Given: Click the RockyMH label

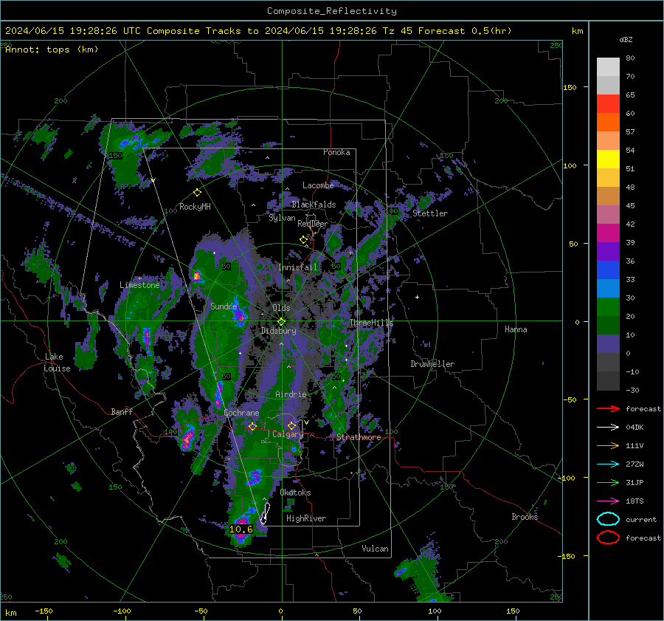Looking at the screenshot, I should (195, 207).
